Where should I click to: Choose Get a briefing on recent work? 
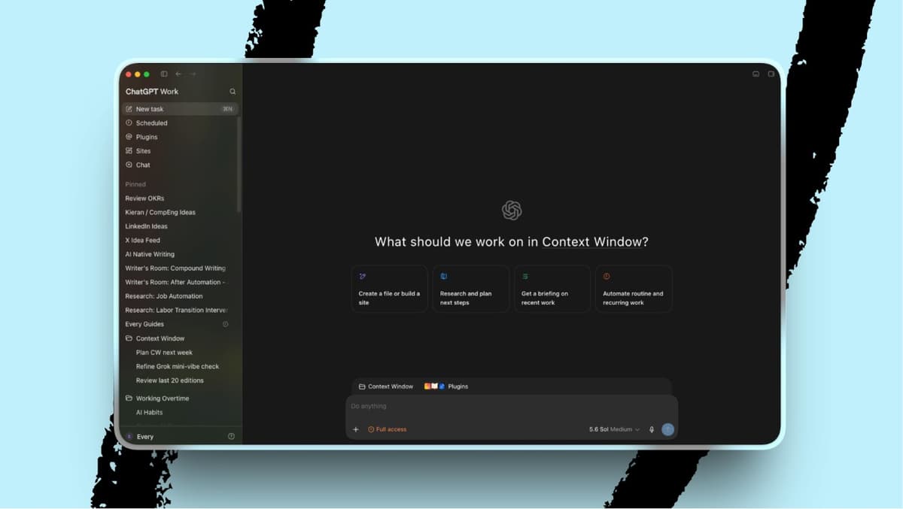click(x=552, y=289)
